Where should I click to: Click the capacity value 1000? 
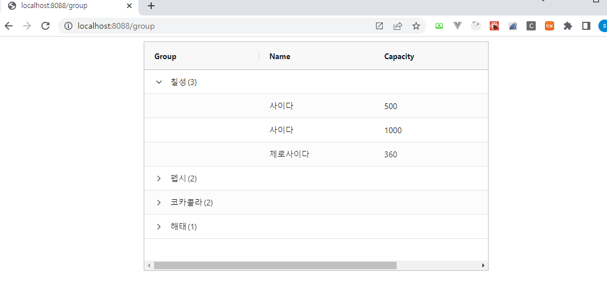click(x=393, y=130)
